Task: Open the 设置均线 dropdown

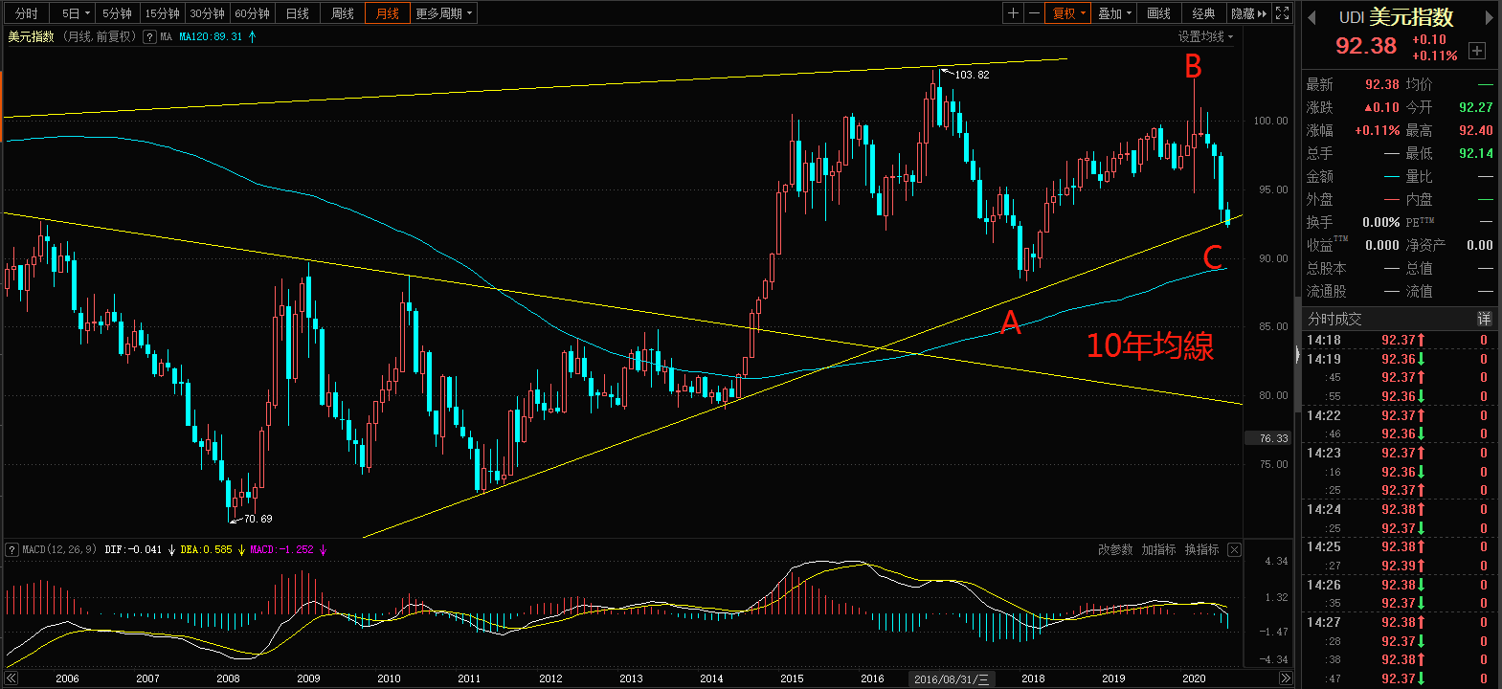Action: [x=1205, y=36]
